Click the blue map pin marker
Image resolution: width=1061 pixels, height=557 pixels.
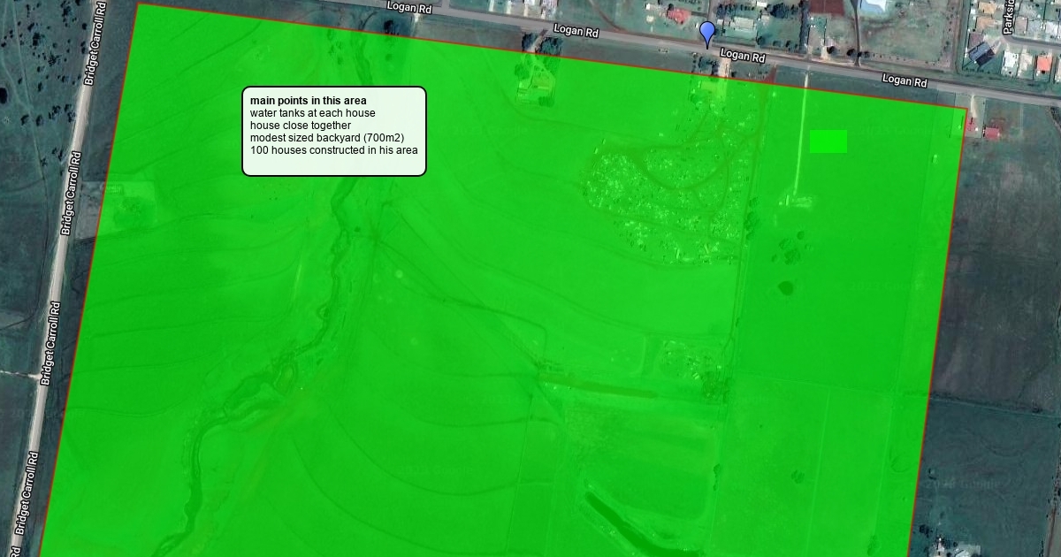[x=706, y=34]
